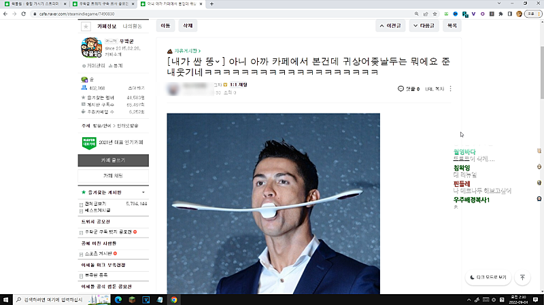544x305 pixels.
Task: Click the 통계 statistics link
Action: click(116, 65)
